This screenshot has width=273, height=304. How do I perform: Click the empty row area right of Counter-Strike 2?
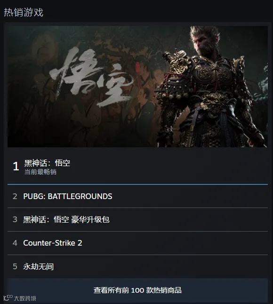pos(175,243)
